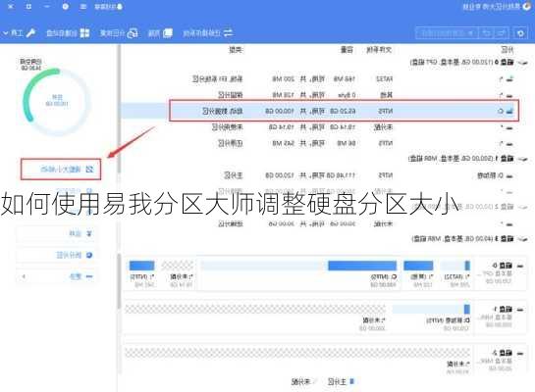The image size is (535, 392).
Task: Collapse Disk 0 map with the minus icon
Action: tap(520, 266)
